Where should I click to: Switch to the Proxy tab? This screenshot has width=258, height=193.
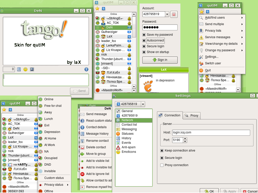191,116
